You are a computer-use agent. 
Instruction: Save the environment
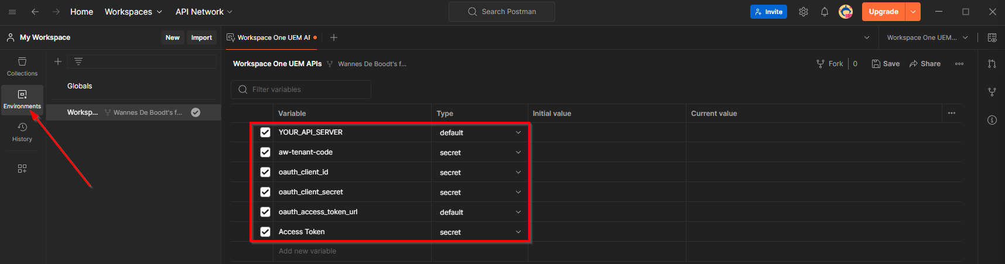(x=886, y=64)
